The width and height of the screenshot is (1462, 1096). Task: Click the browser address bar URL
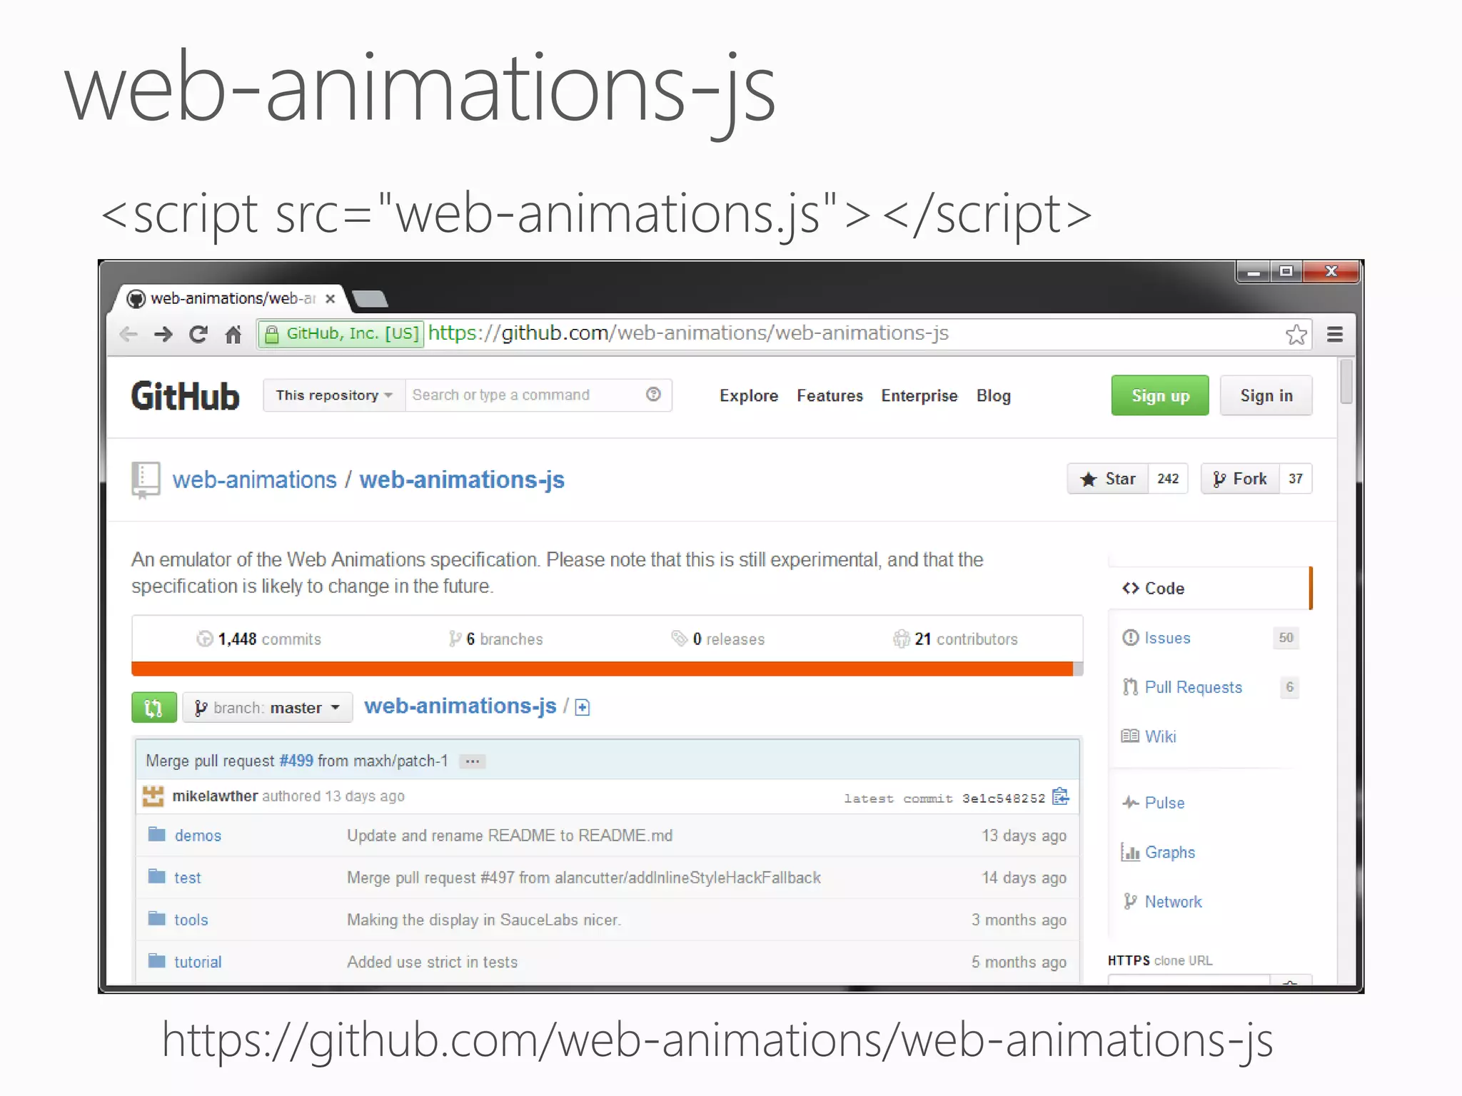coord(688,333)
